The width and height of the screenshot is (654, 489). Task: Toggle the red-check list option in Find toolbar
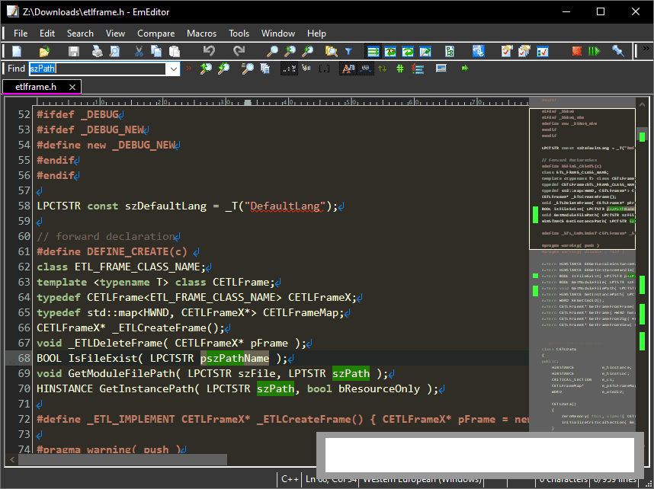417,69
